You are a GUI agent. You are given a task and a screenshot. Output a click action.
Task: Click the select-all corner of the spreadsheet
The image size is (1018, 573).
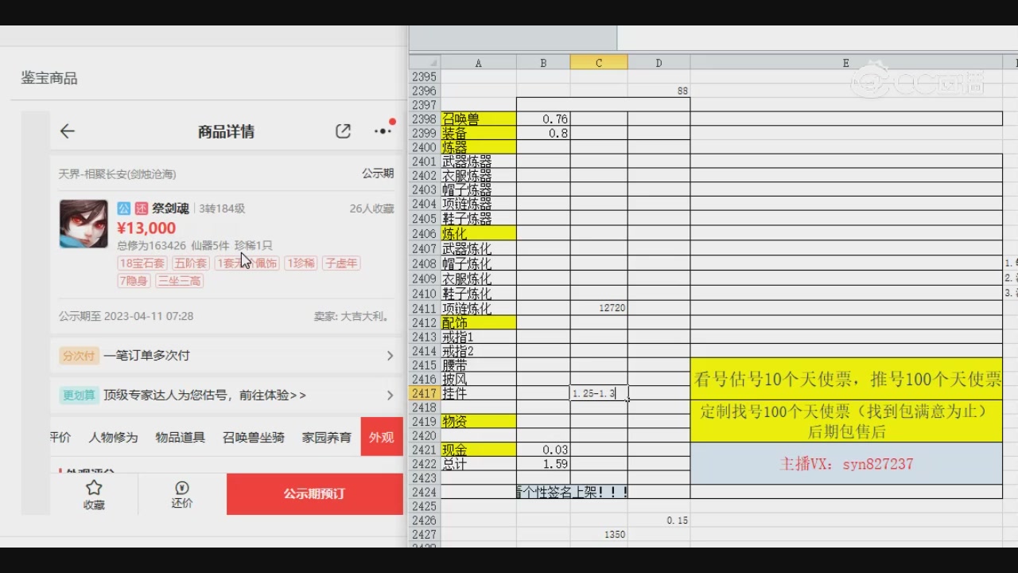(x=425, y=63)
